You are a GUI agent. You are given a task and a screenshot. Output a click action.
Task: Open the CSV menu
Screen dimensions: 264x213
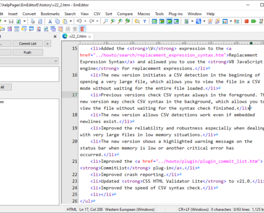[97, 14]
